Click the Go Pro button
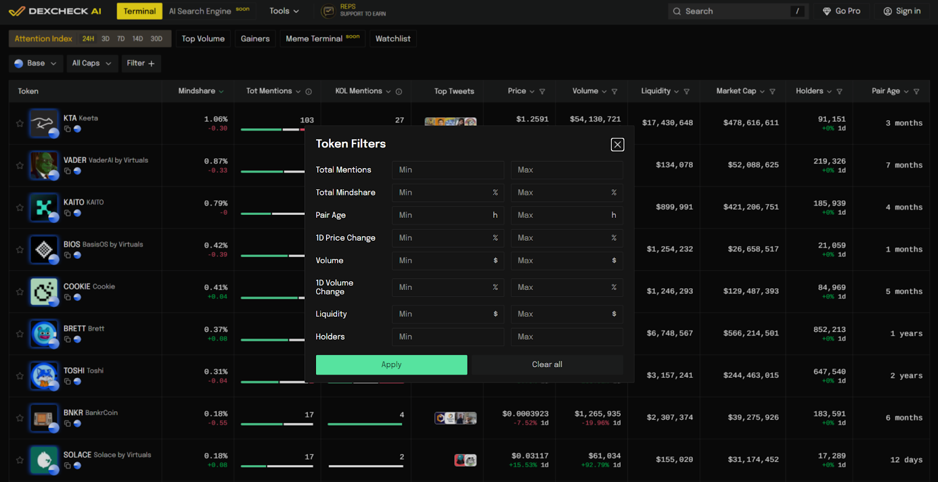Viewport: 938px width, 482px height. (842, 11)
